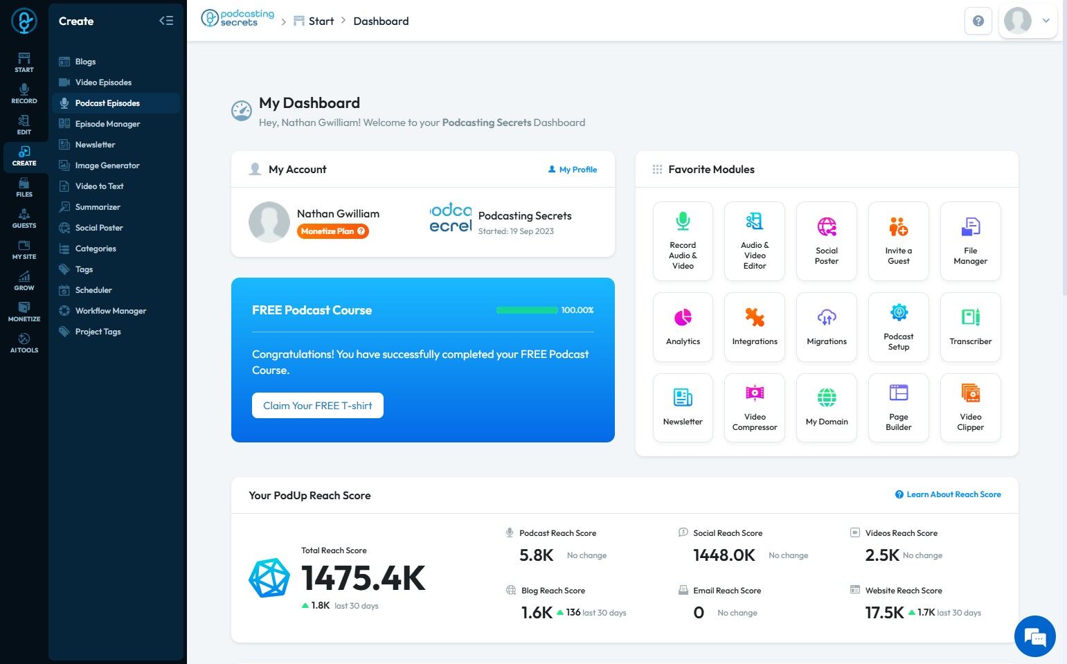Screen dimensions: 1067x664
Task: Expand the user avatar dropdown menu
Action: tap(1028, 21)
